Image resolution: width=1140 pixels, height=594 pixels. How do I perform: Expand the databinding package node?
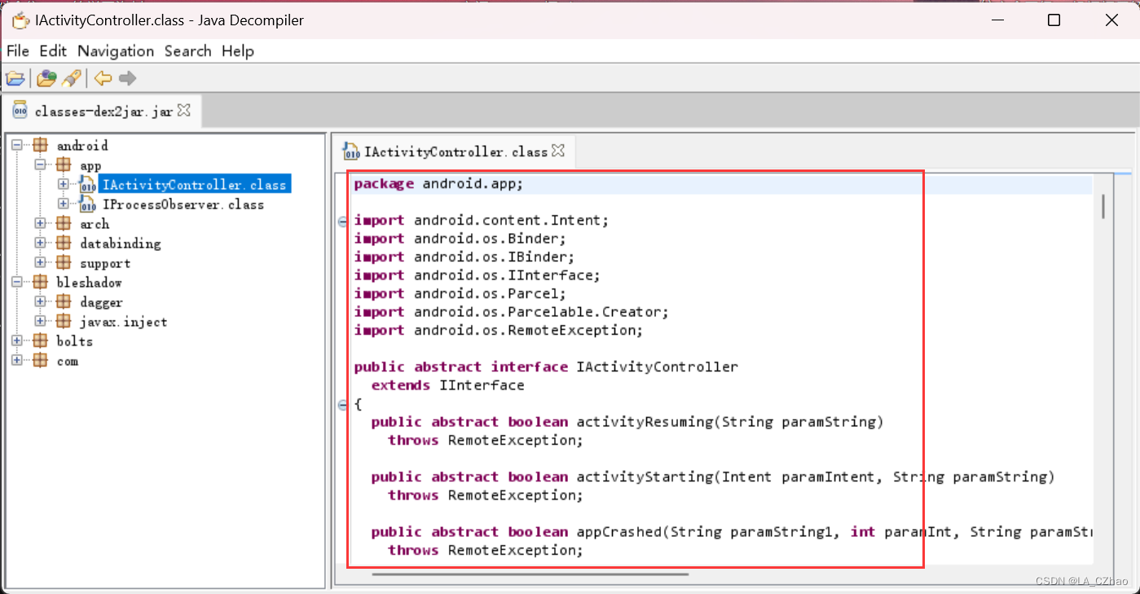(41, 243)
